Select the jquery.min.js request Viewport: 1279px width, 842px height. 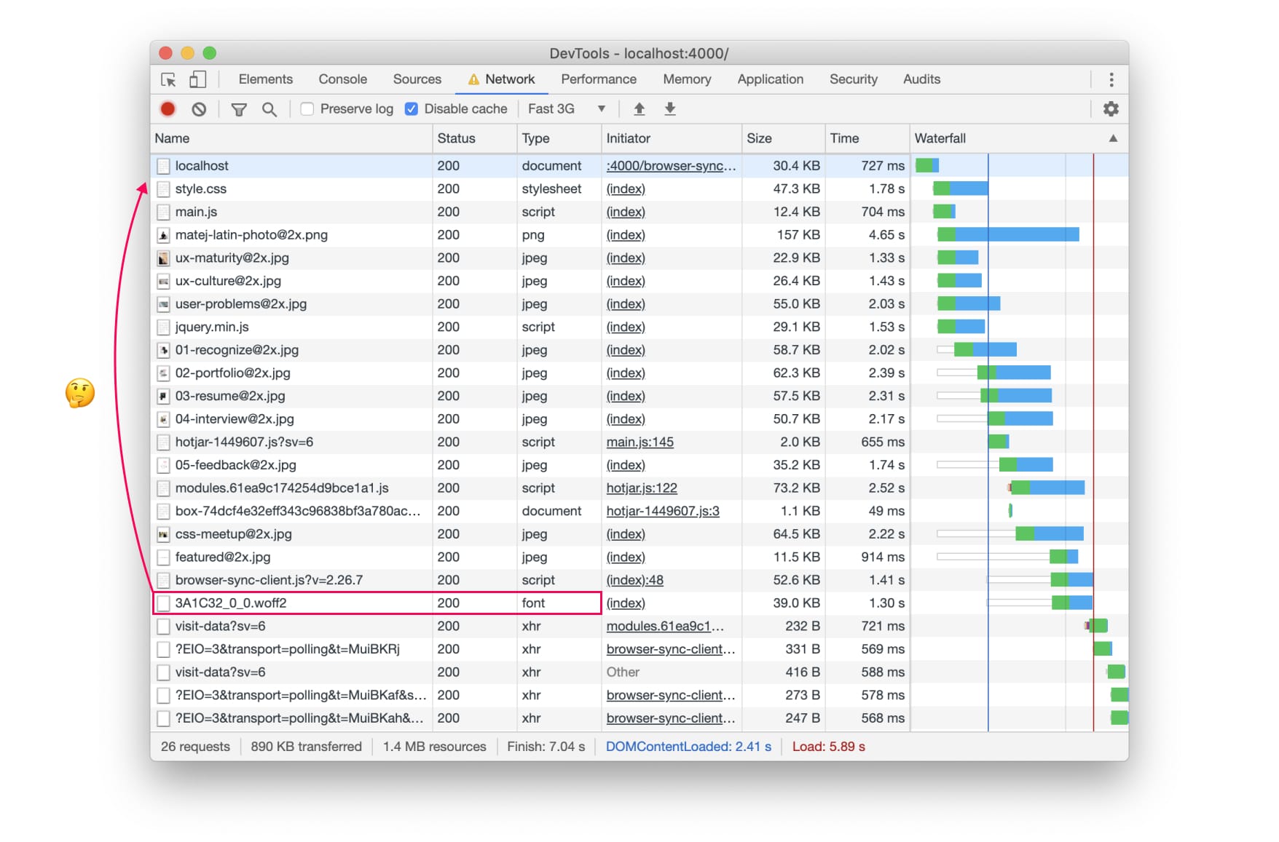pyautogui.click(x=639, y=327)
